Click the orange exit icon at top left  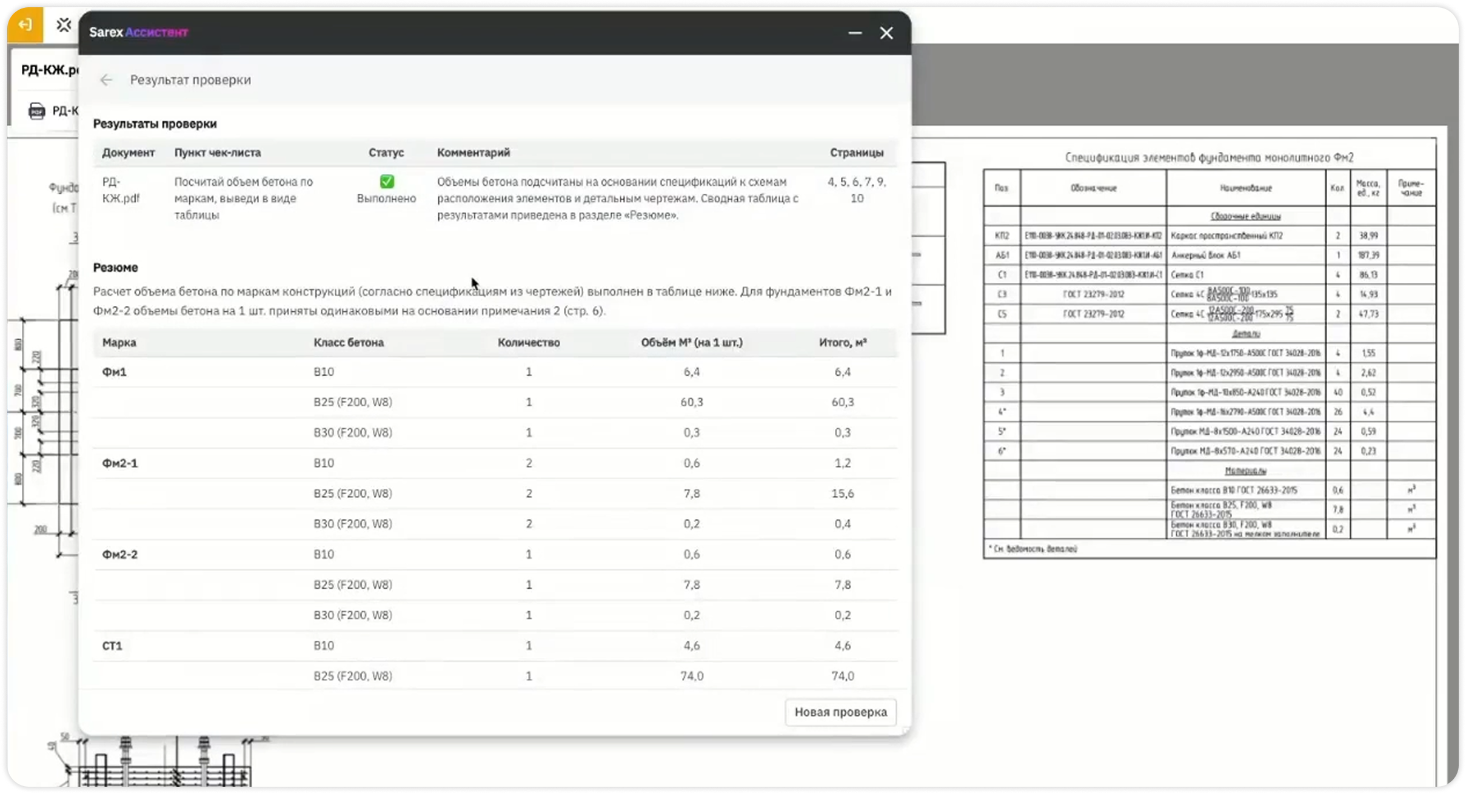25,25
